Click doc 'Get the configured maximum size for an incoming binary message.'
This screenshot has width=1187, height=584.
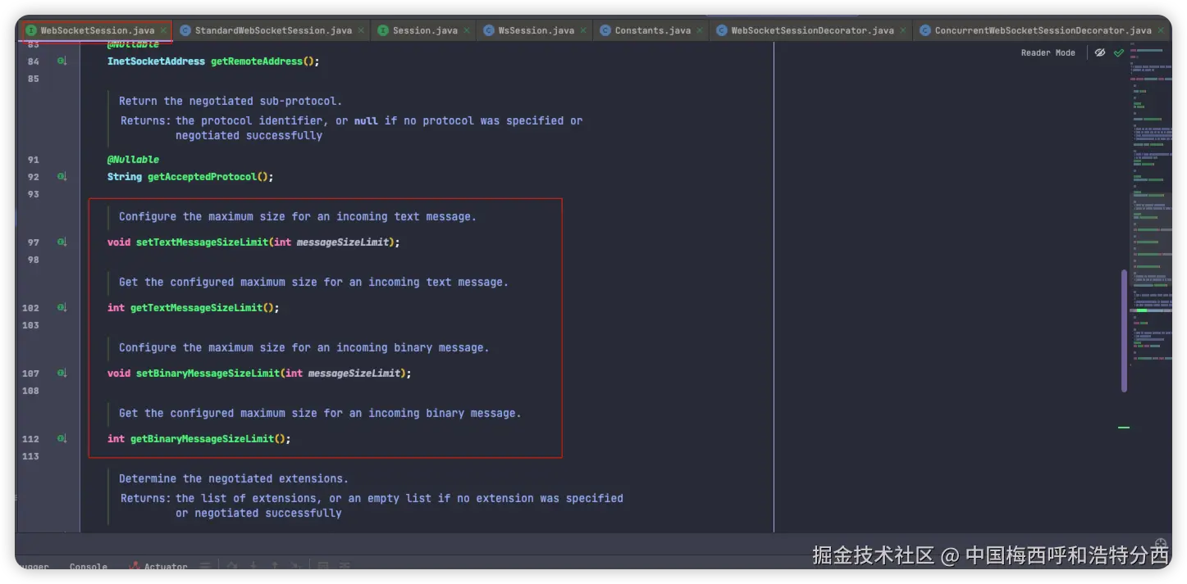coord(320,413)
